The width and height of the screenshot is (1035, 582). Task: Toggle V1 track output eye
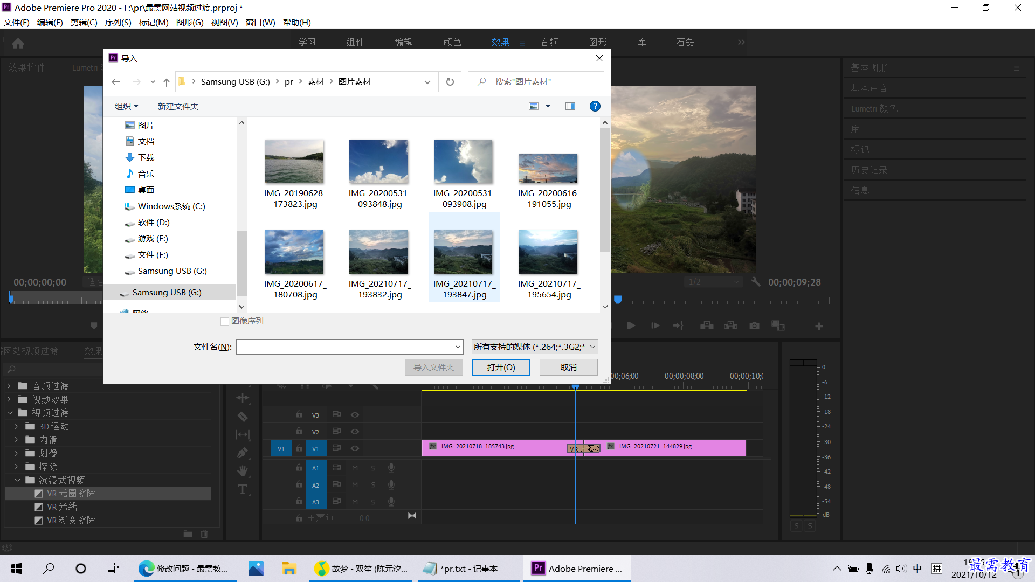click(355, 448)
